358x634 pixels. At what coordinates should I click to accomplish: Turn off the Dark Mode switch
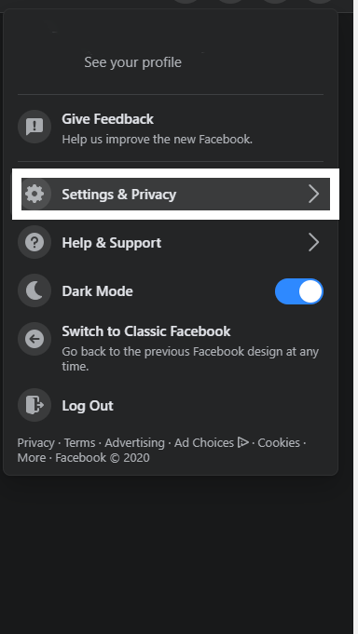299,291
